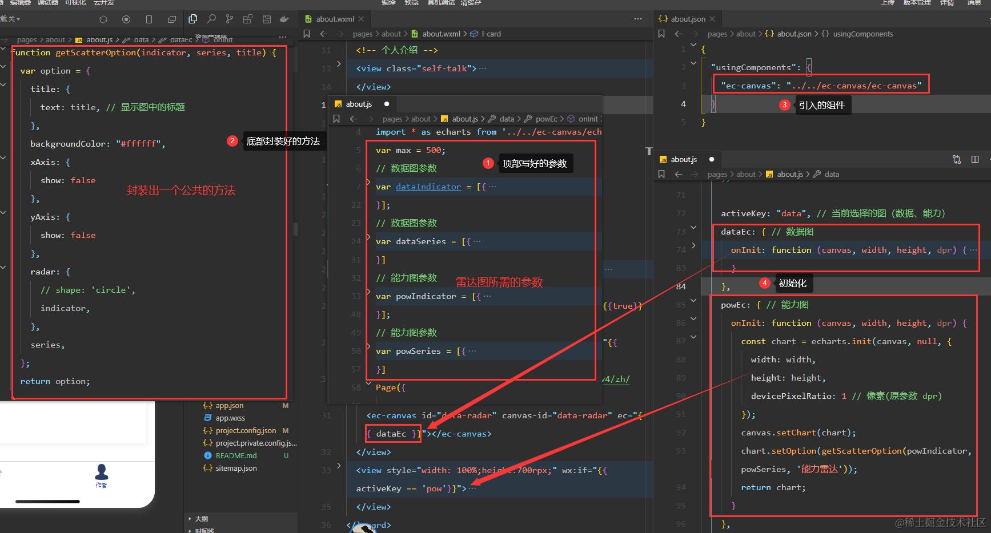Toggle the detached simulator window icon

click(172, 19)
